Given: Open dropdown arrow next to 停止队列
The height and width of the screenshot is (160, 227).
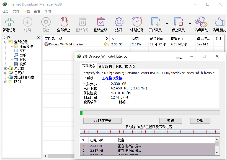Looking at the screenshot, I should (x=190, y=24).
